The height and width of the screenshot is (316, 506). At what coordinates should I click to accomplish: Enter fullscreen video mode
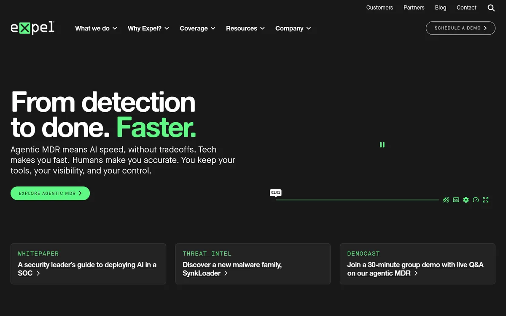tap(486, 200)
